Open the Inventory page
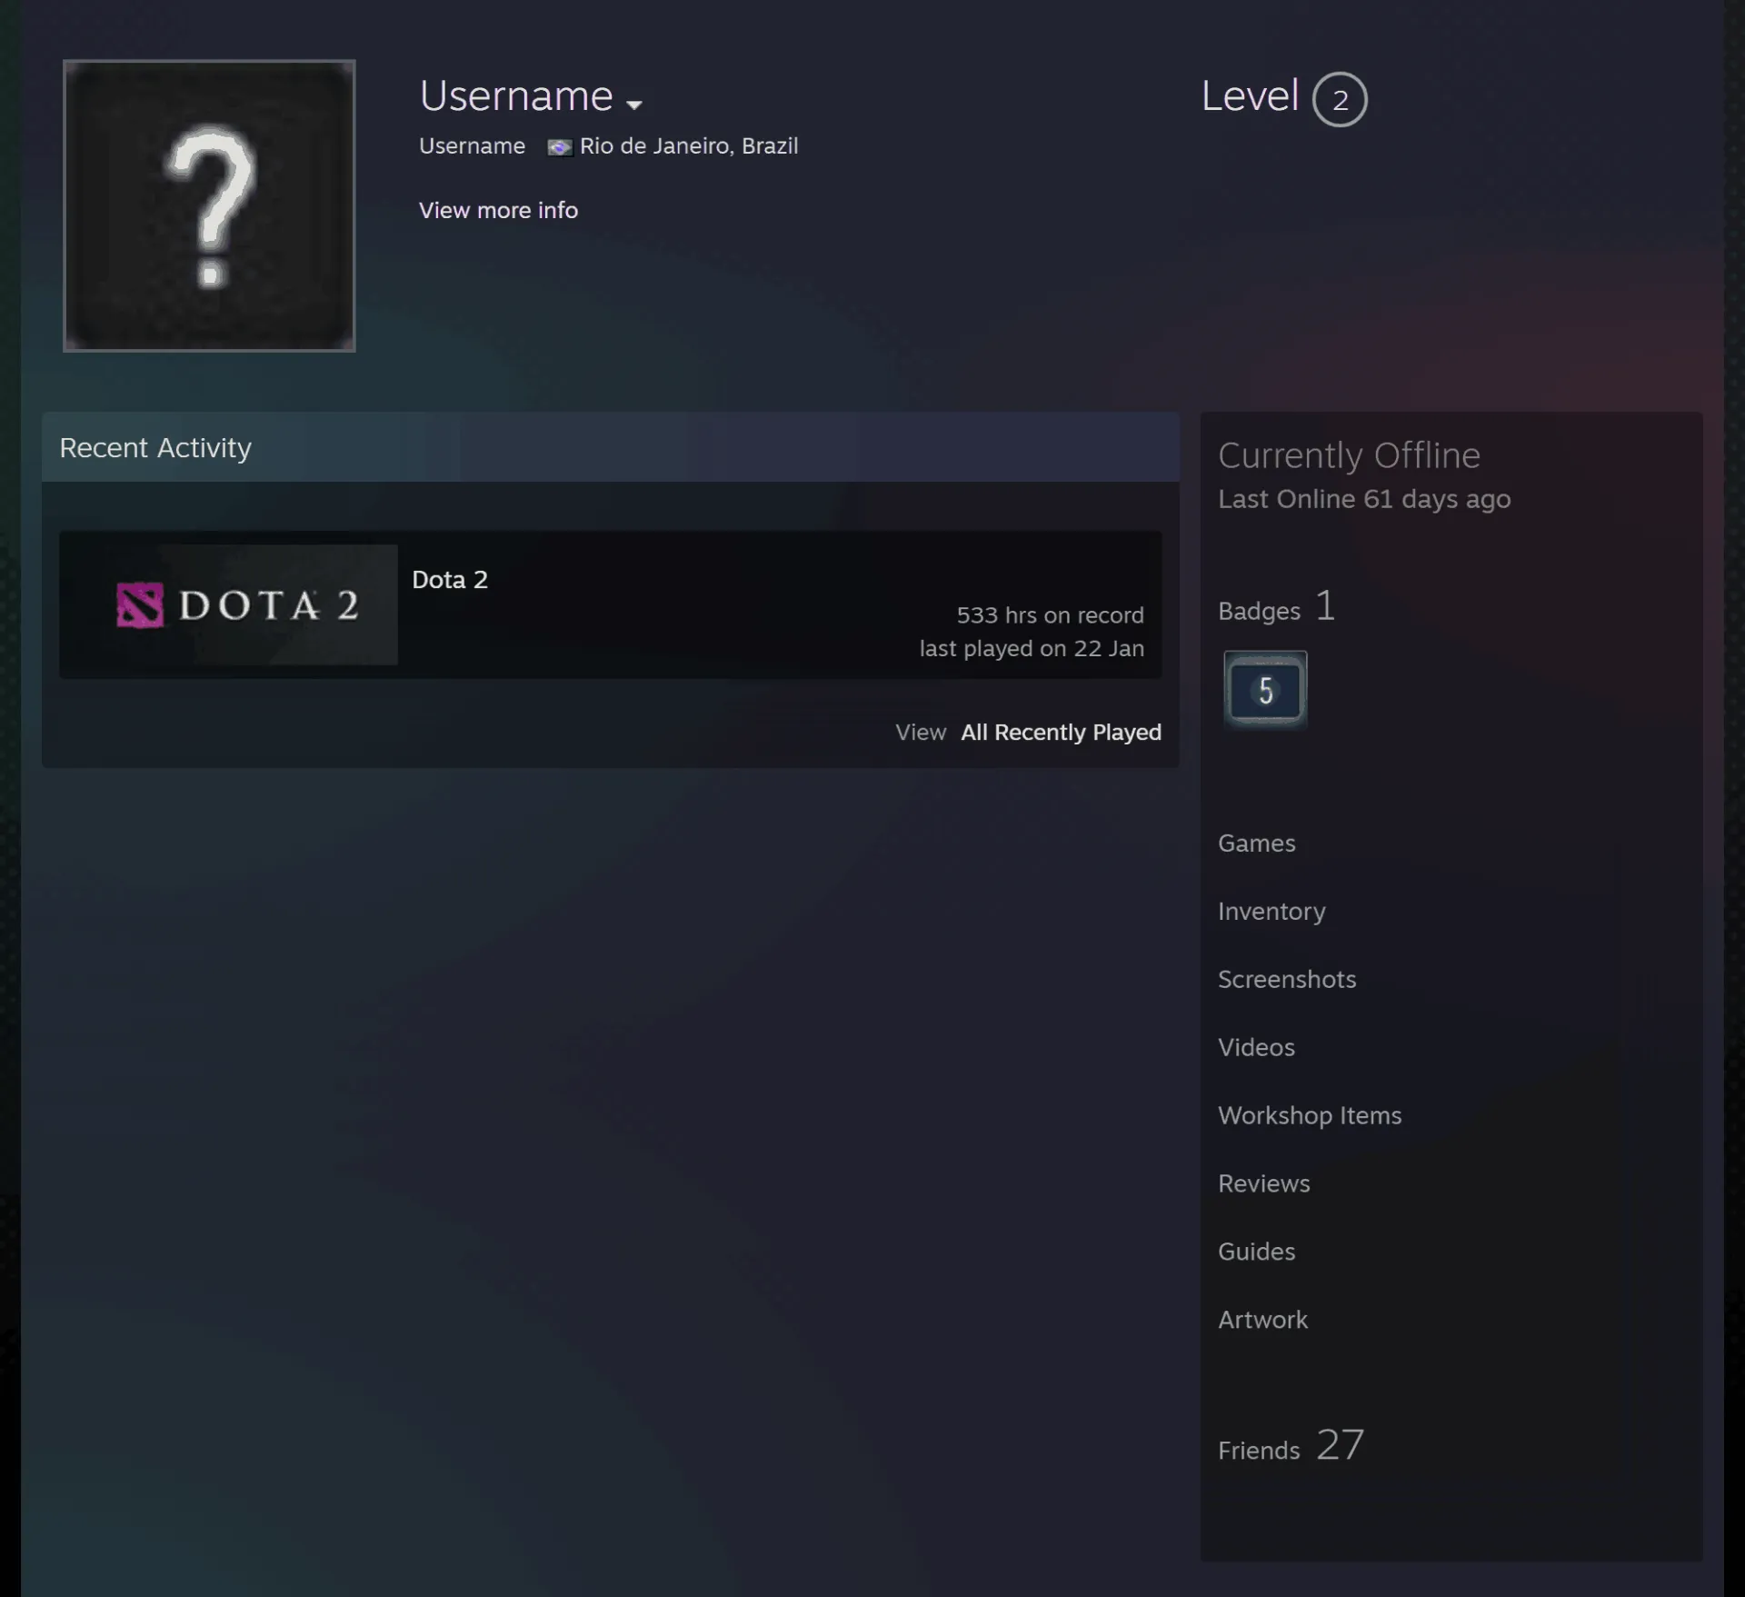Screen dimensions: 1745x1597 click(1271, 912)
